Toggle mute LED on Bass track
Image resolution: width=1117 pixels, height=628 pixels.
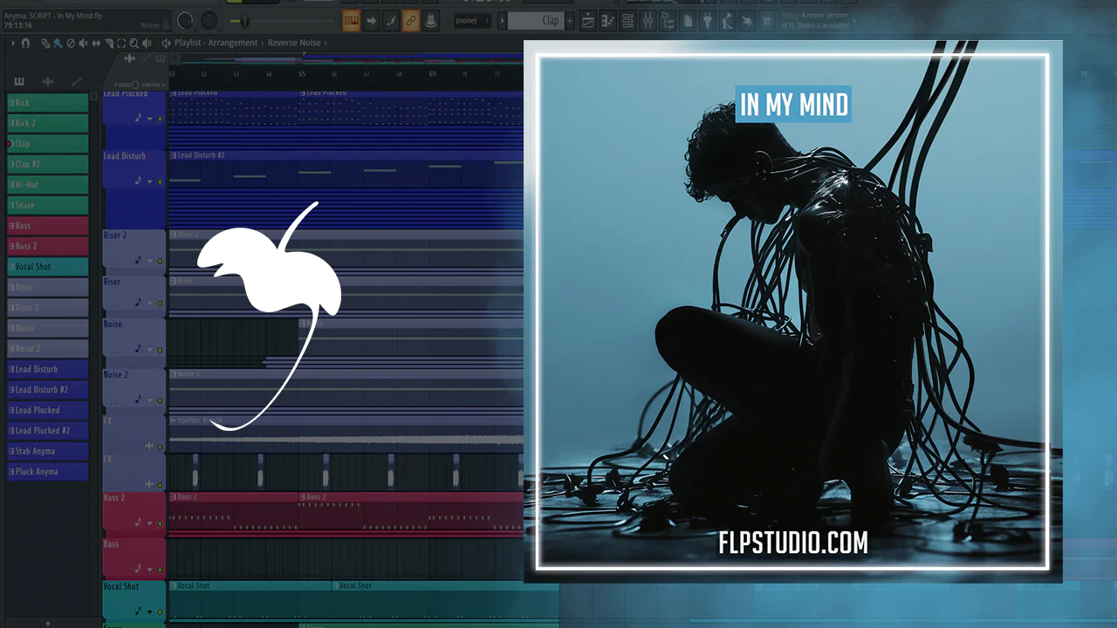(160, 570)
